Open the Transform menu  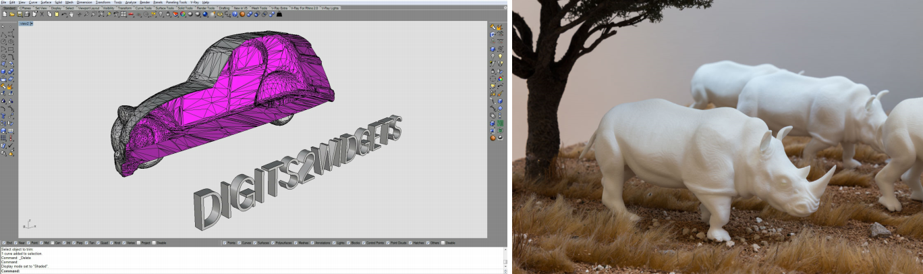click(x=103, y=3)
